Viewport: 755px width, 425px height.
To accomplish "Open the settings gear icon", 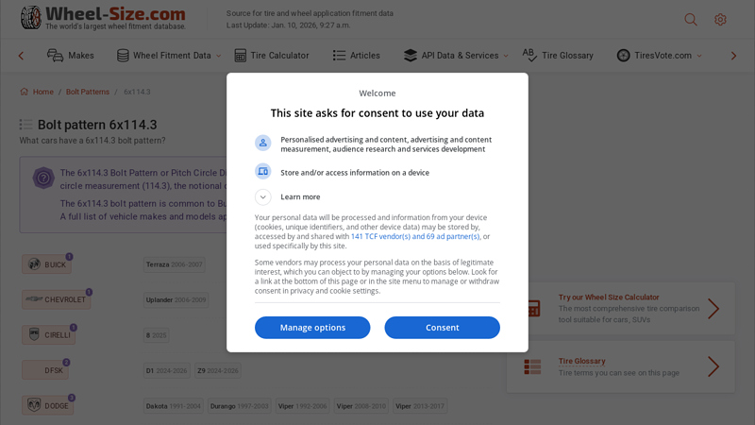I will pyautogui.click(x=720, y=20).
